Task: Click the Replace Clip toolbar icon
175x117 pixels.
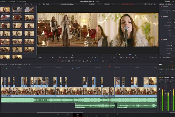Action: click(x=80, y=61)
